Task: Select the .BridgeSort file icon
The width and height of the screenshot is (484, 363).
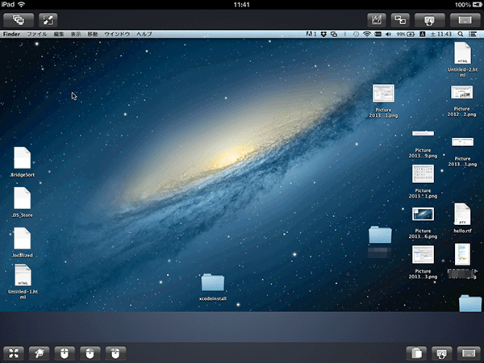Action: tap(23, 158)
